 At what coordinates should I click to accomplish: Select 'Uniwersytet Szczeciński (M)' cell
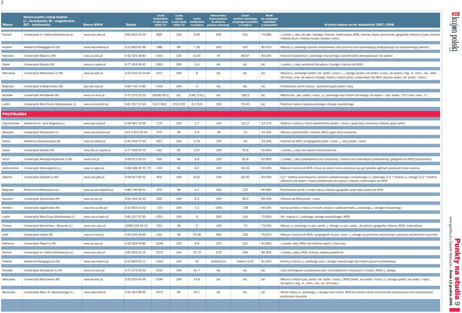42,199
